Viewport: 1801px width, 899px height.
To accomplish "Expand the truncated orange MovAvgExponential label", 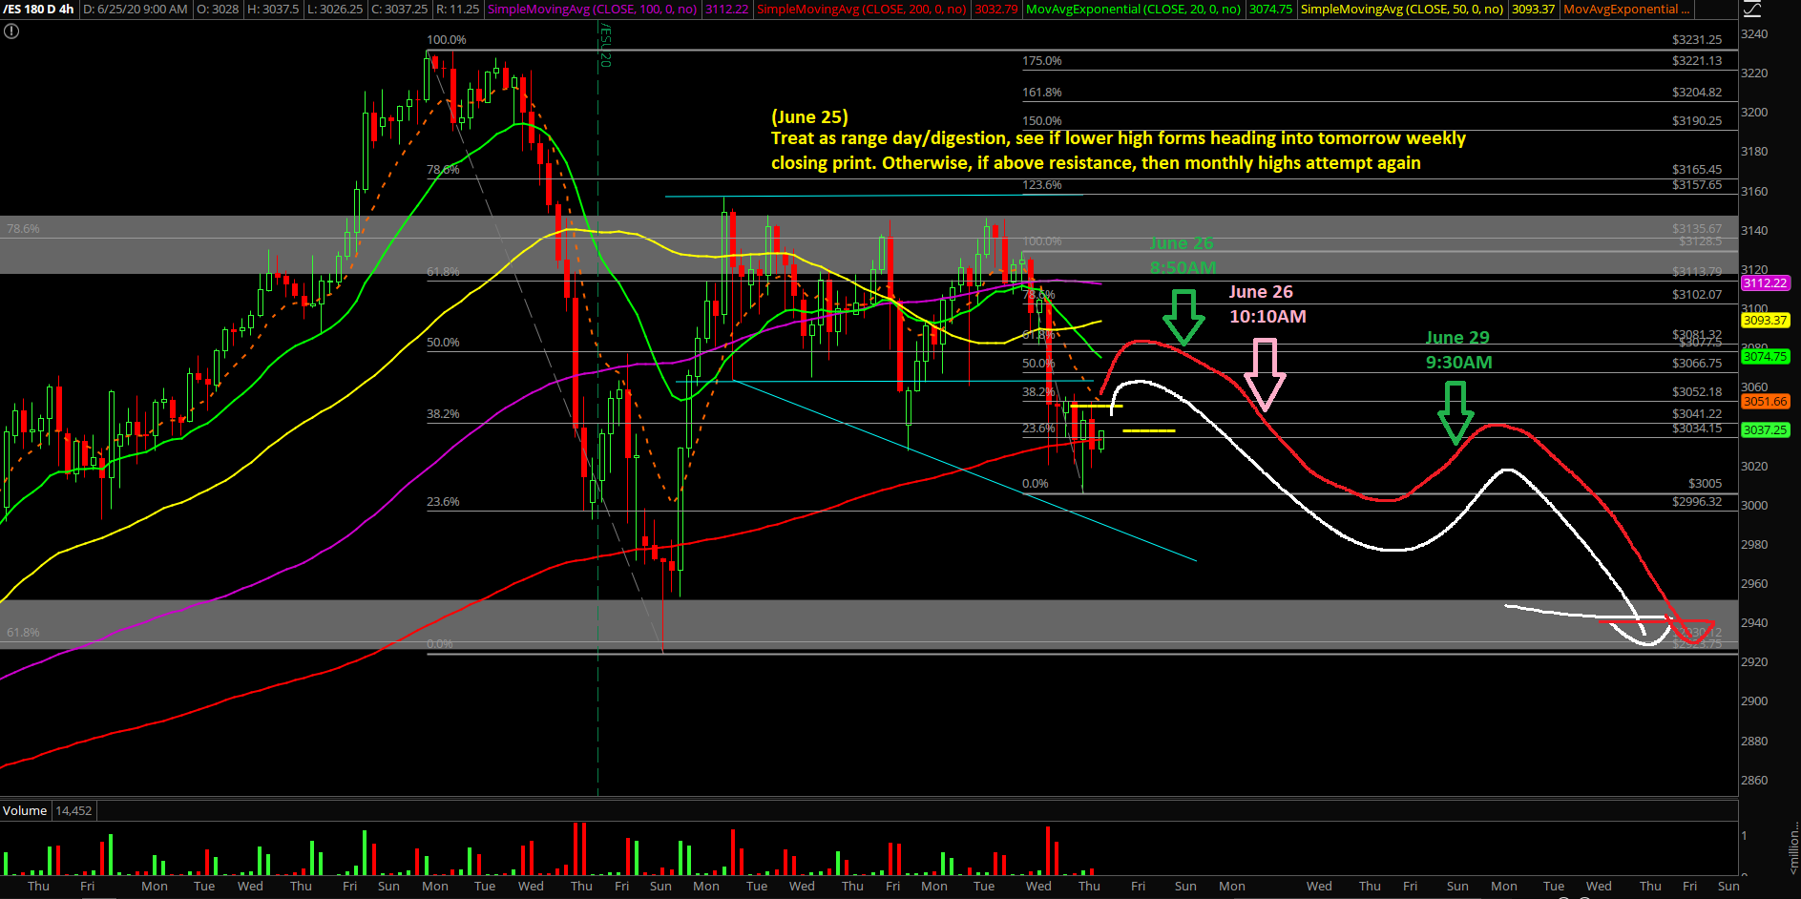I will [1626, 9].
